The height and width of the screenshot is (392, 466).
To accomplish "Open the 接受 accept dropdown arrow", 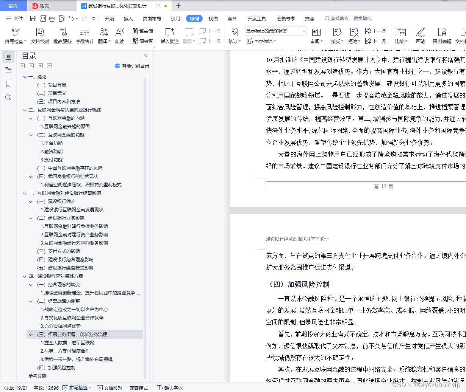I will pos(343,41).
